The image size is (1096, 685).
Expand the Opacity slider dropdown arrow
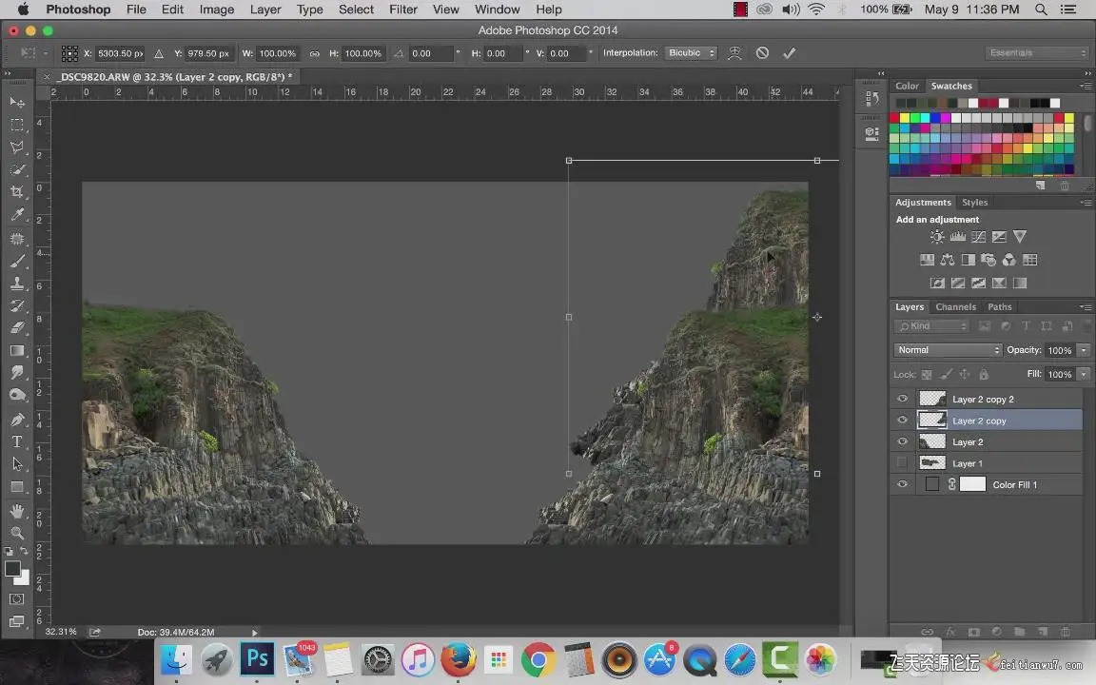click(1083, 350)
